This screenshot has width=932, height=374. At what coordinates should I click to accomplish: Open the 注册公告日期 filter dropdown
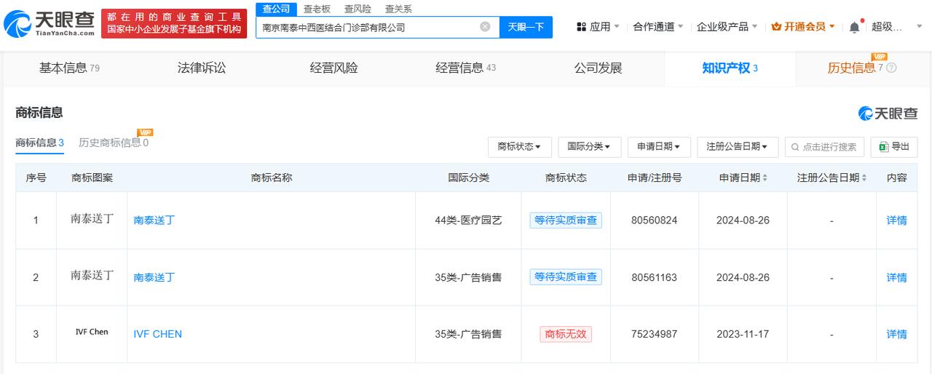[x=738, y=146]
